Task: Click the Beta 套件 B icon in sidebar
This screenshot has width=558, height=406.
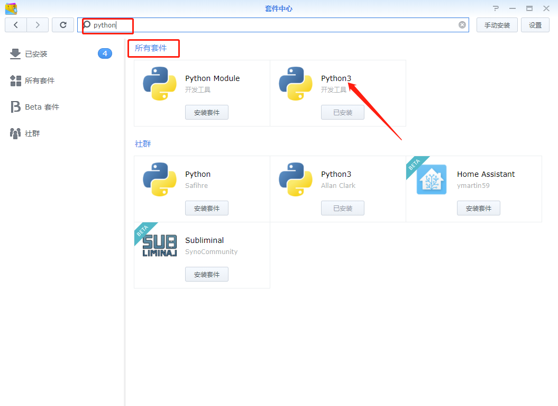Action: tap(15, 107)
